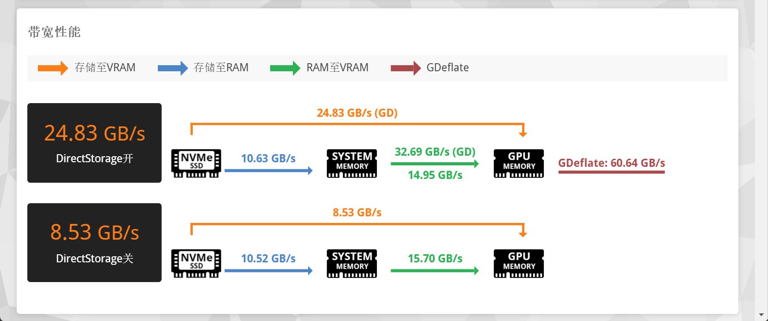The image size is (768, 321).
Task: Click the NVMe SSD icon in DirectStorage开 row
Action: pos(196,163)
